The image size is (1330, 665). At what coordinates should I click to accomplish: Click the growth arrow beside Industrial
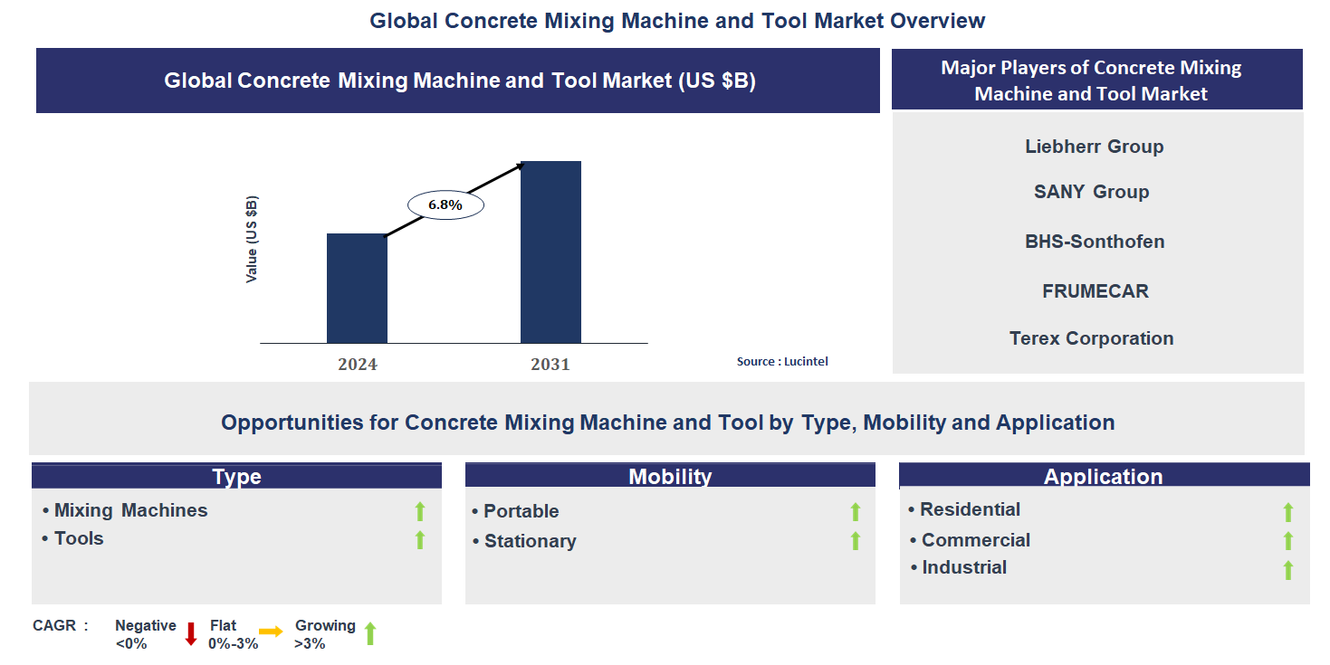click(1288, 568)
